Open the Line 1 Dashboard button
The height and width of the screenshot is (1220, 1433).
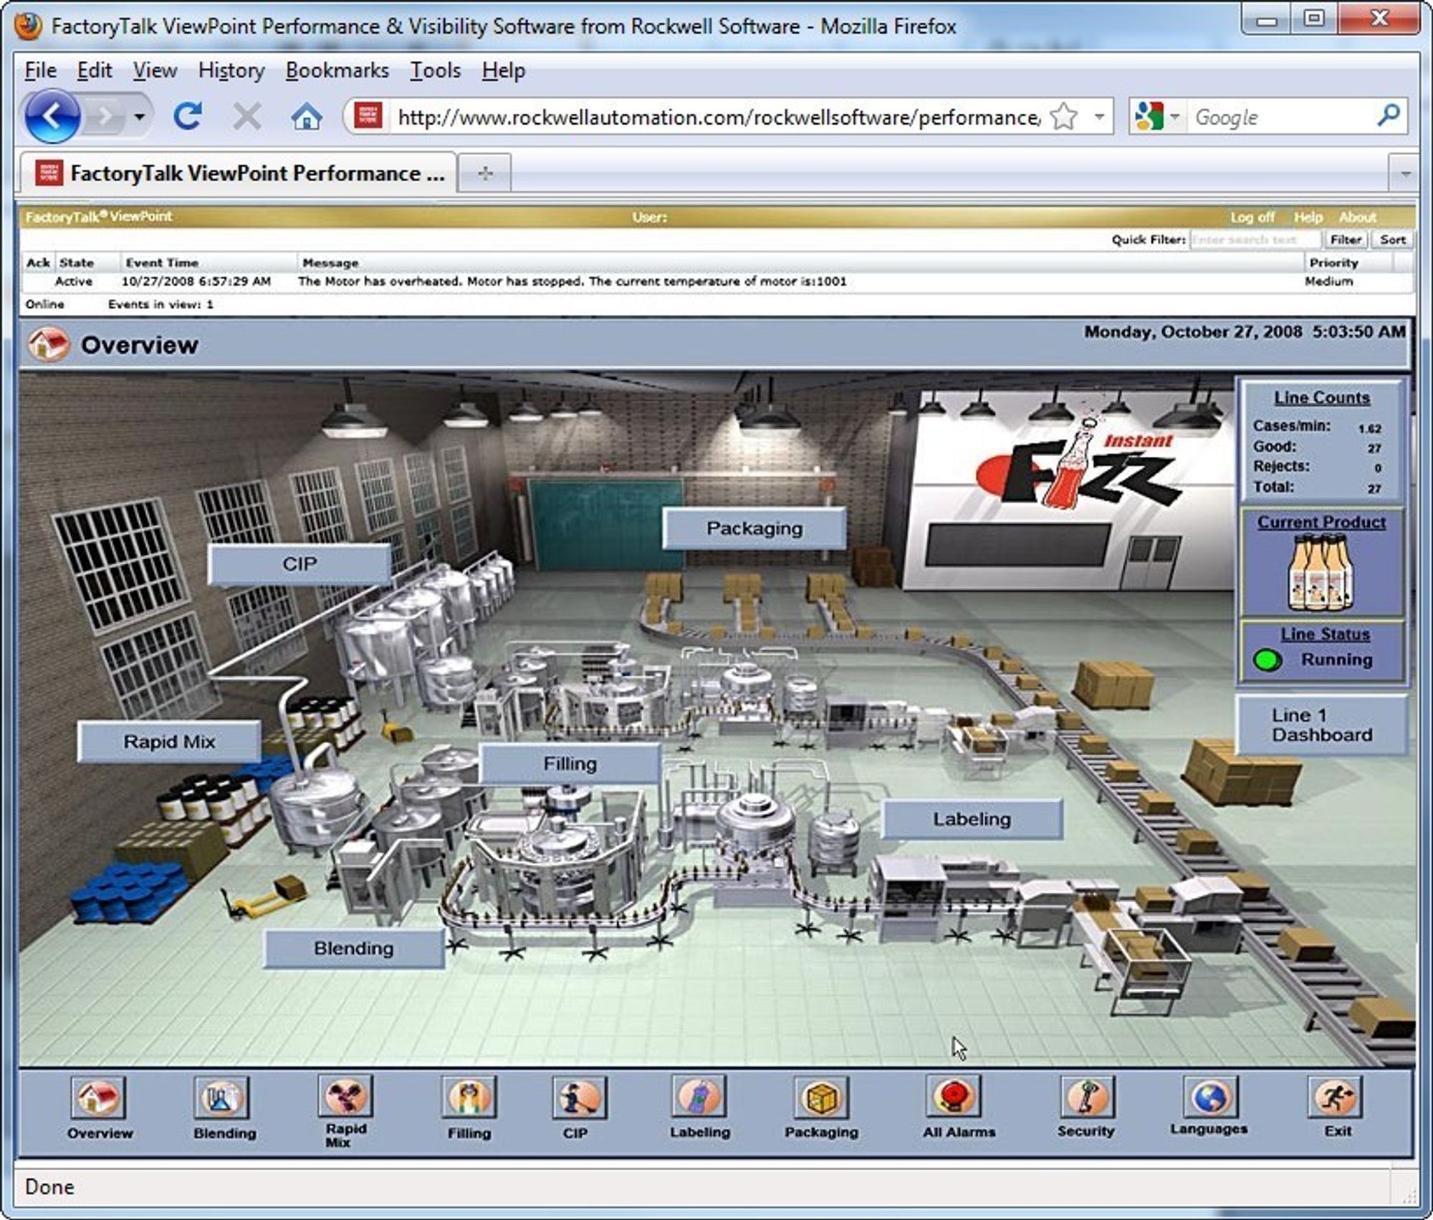coord(1322,725)
